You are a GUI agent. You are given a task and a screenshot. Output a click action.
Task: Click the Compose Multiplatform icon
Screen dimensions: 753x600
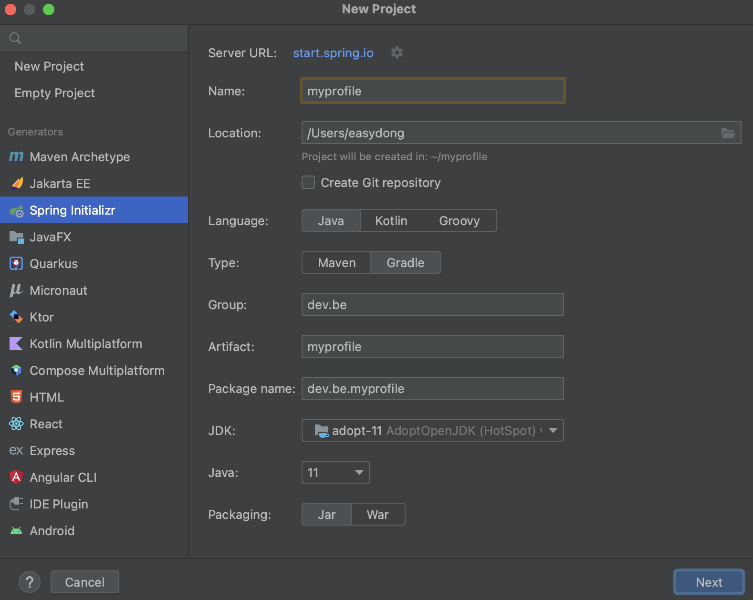(16, 370)
